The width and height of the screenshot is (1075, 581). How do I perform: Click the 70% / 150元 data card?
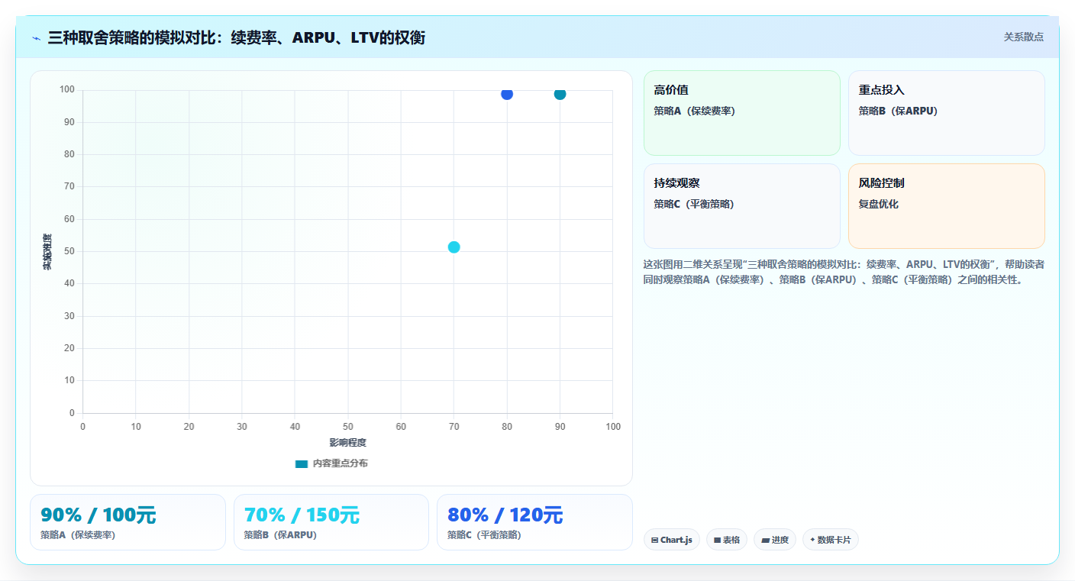[x=331, y=522]
